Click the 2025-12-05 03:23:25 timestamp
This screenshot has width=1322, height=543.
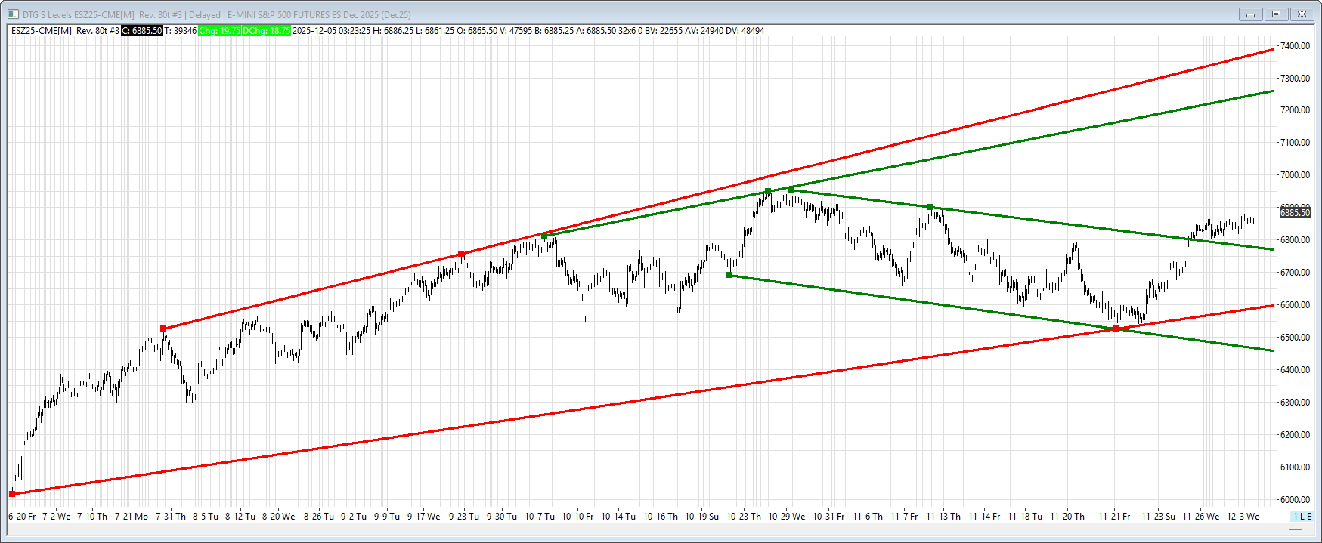(x=331, y=31)
